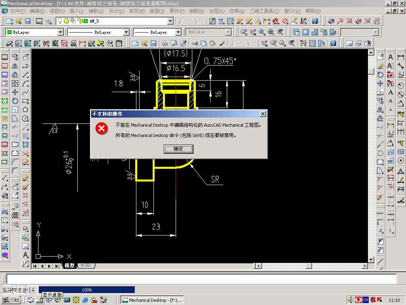This screenshot has width=406, height=305.
Task: Toggle layer on/off lightbulb in layer box
Action: 60,21
